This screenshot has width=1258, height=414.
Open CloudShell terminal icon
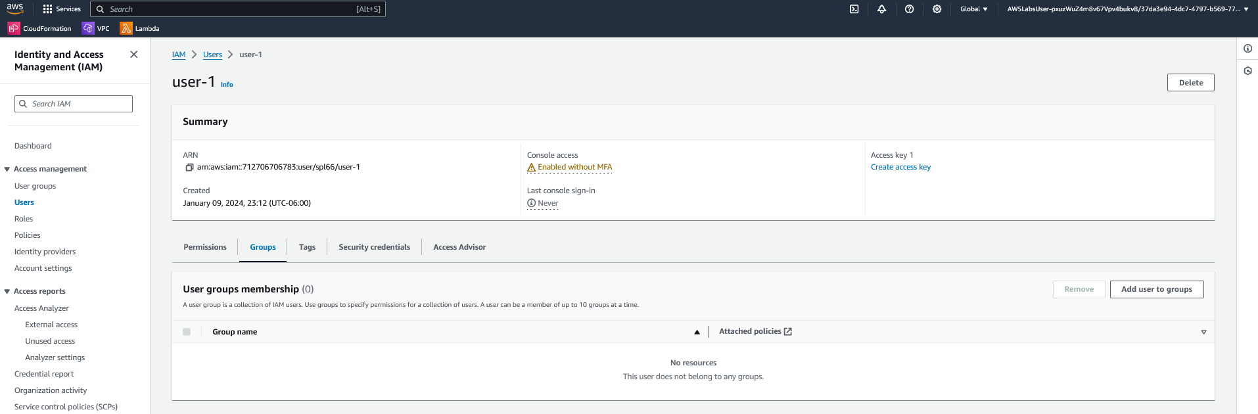854,9
